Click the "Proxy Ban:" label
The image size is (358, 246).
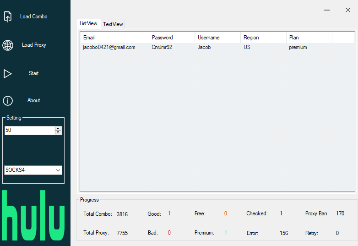coord(317,213)
